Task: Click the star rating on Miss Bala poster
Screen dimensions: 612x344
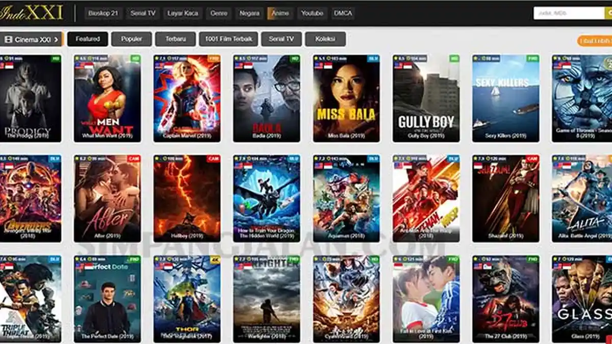Action: (x=321, y=59)
